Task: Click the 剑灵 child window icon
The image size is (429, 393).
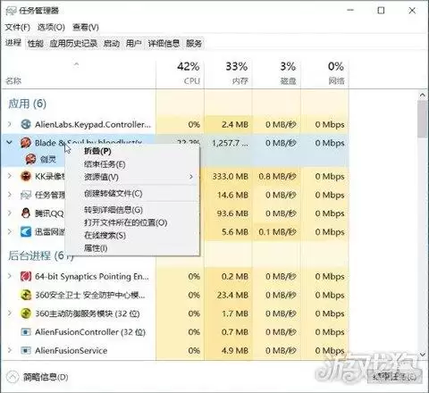Action: (31, 159)
